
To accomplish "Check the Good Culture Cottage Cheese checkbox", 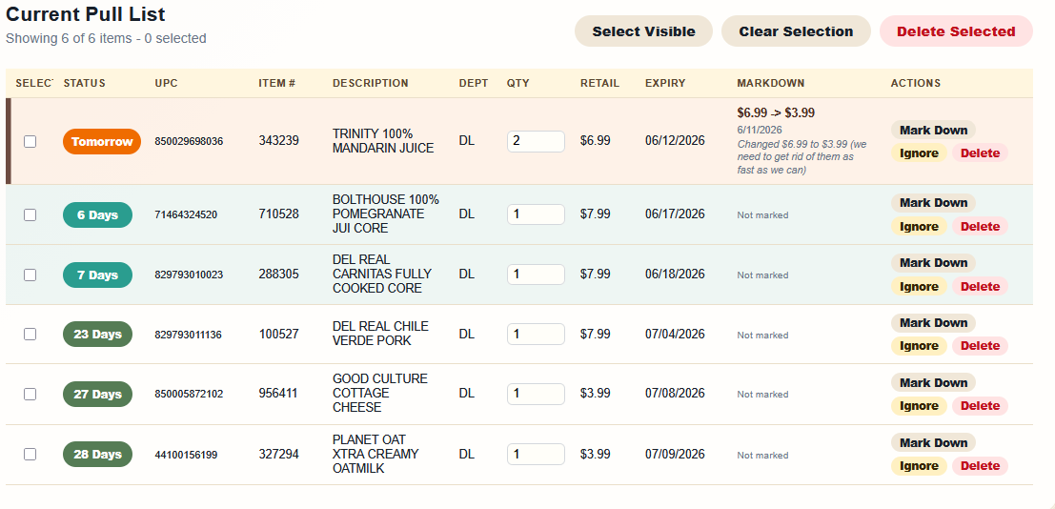I will [30, 394].
